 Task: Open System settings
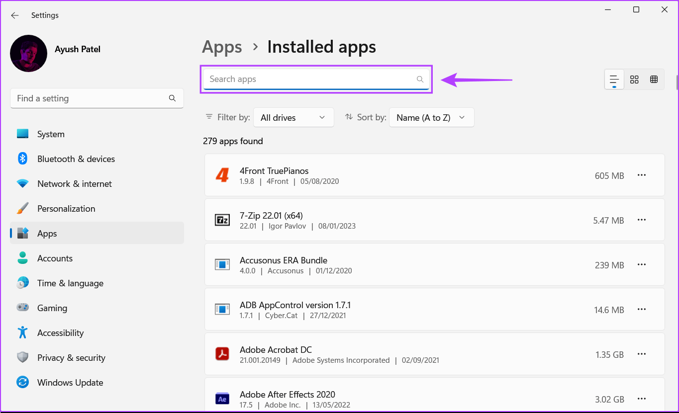coord(97,134)
